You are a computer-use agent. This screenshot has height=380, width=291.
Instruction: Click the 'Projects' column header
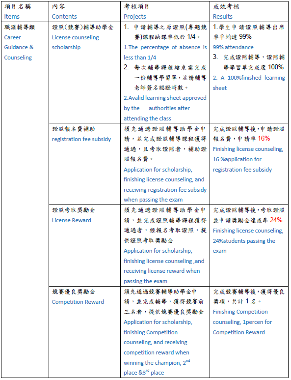coord(135,17)
